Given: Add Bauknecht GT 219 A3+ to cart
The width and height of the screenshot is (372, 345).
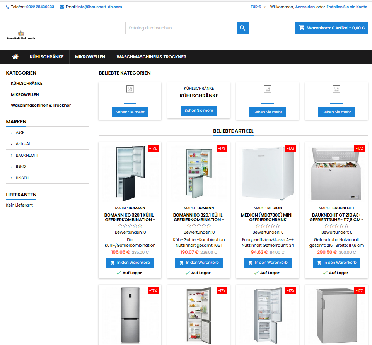Looking at the screenshot, I should [336, 263].
